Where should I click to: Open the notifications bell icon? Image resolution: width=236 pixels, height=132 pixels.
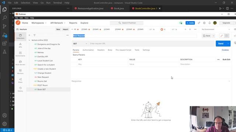click(x=209, y=23)
